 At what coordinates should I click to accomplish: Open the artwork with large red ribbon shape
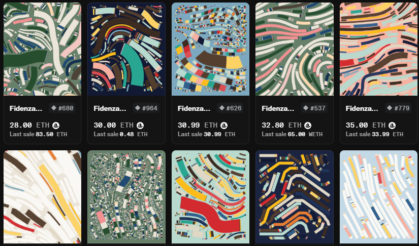211,197
